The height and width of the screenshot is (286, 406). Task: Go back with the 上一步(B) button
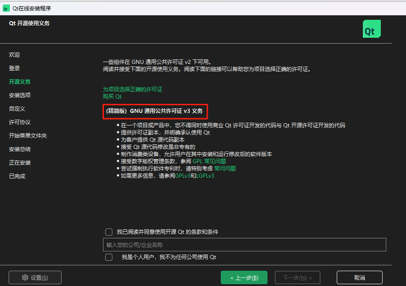tap(244, 277)
